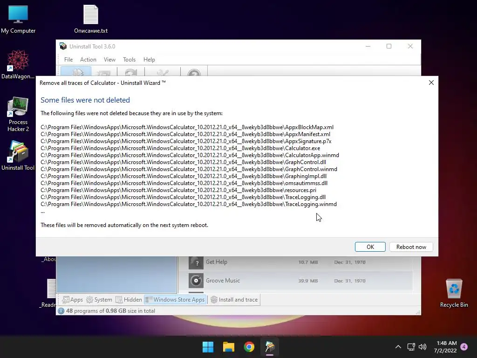This screenshot has height=358, width=477.
Task: Click '48 programs of 0.98 GB' status text
Action: (110, 311)
